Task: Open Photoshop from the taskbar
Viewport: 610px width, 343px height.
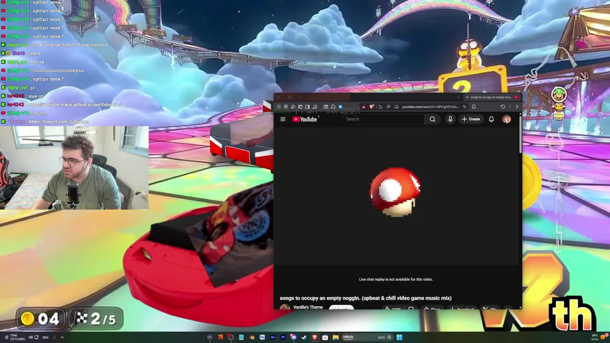Action: click(262, 337)
